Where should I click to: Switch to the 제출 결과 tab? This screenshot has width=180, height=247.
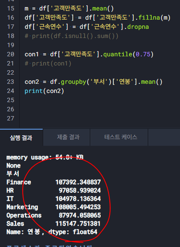[x=68, y=137]
